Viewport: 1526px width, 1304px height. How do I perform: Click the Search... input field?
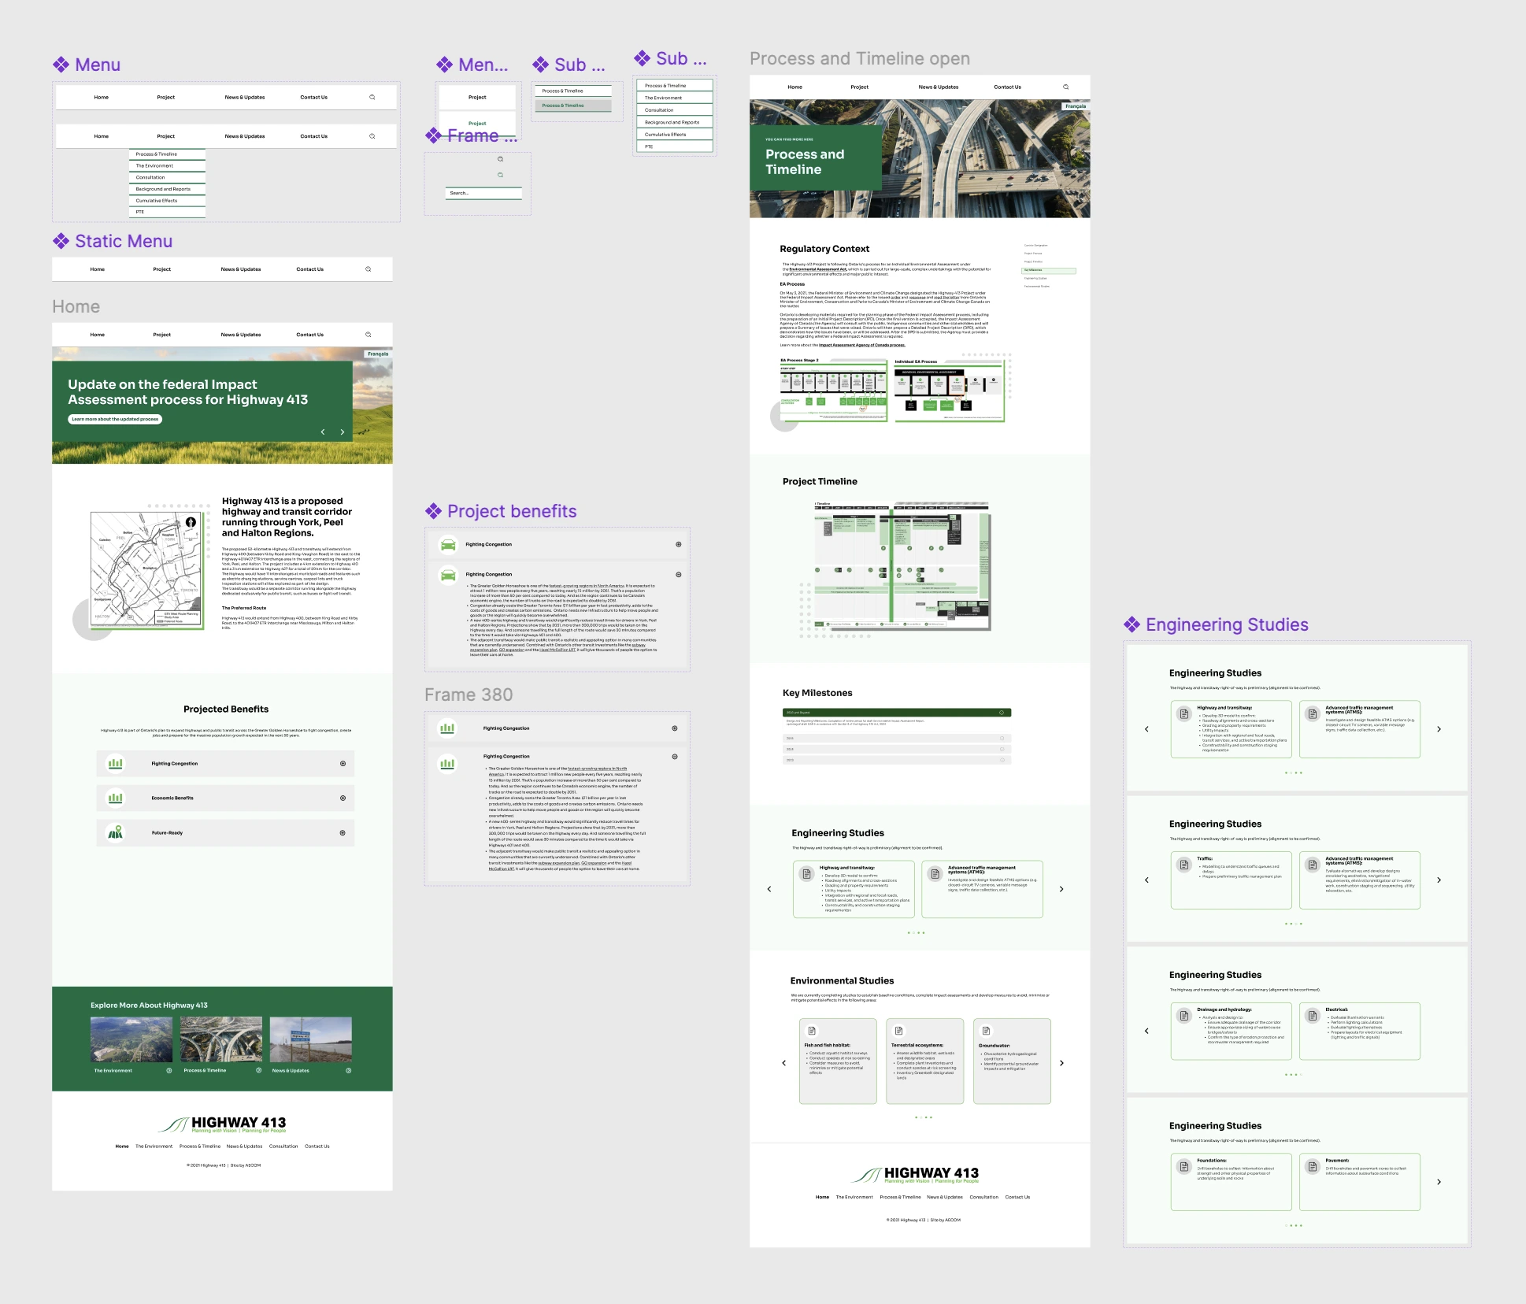(x=483, y=193)
